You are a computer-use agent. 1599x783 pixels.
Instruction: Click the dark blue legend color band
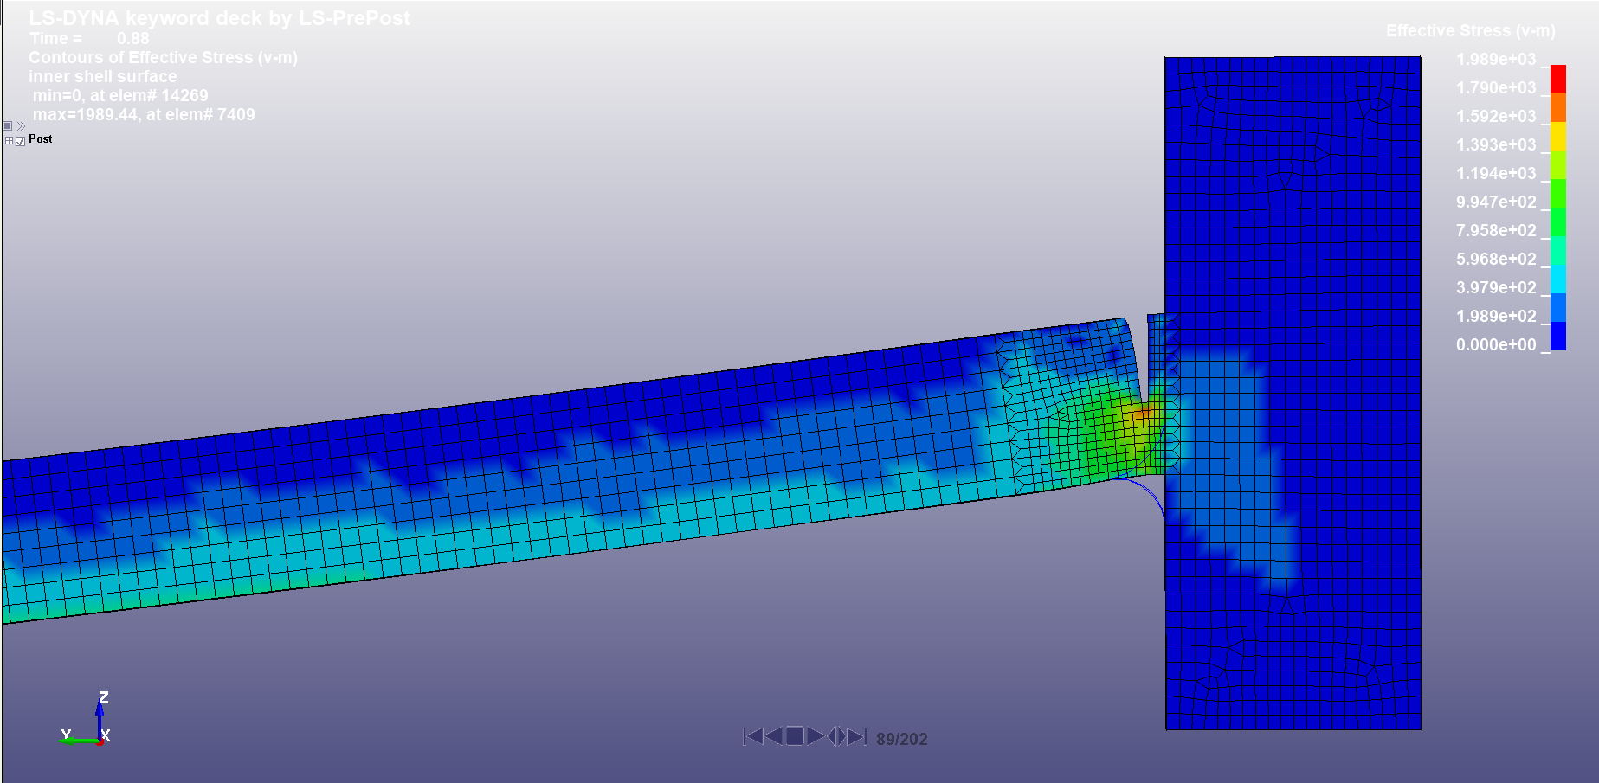point(1557,336)
